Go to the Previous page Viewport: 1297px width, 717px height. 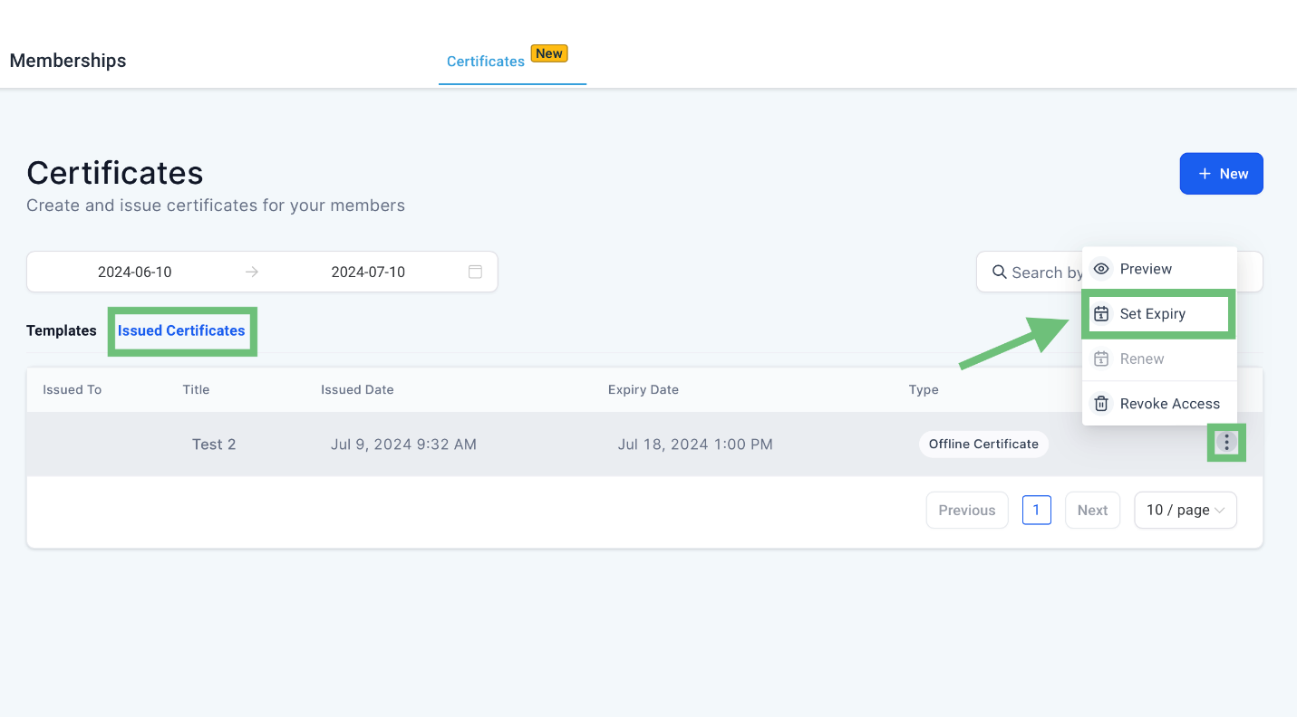967,510
